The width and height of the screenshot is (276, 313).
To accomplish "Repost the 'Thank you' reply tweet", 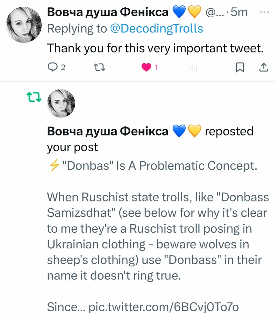I will (x=100, y=67).
